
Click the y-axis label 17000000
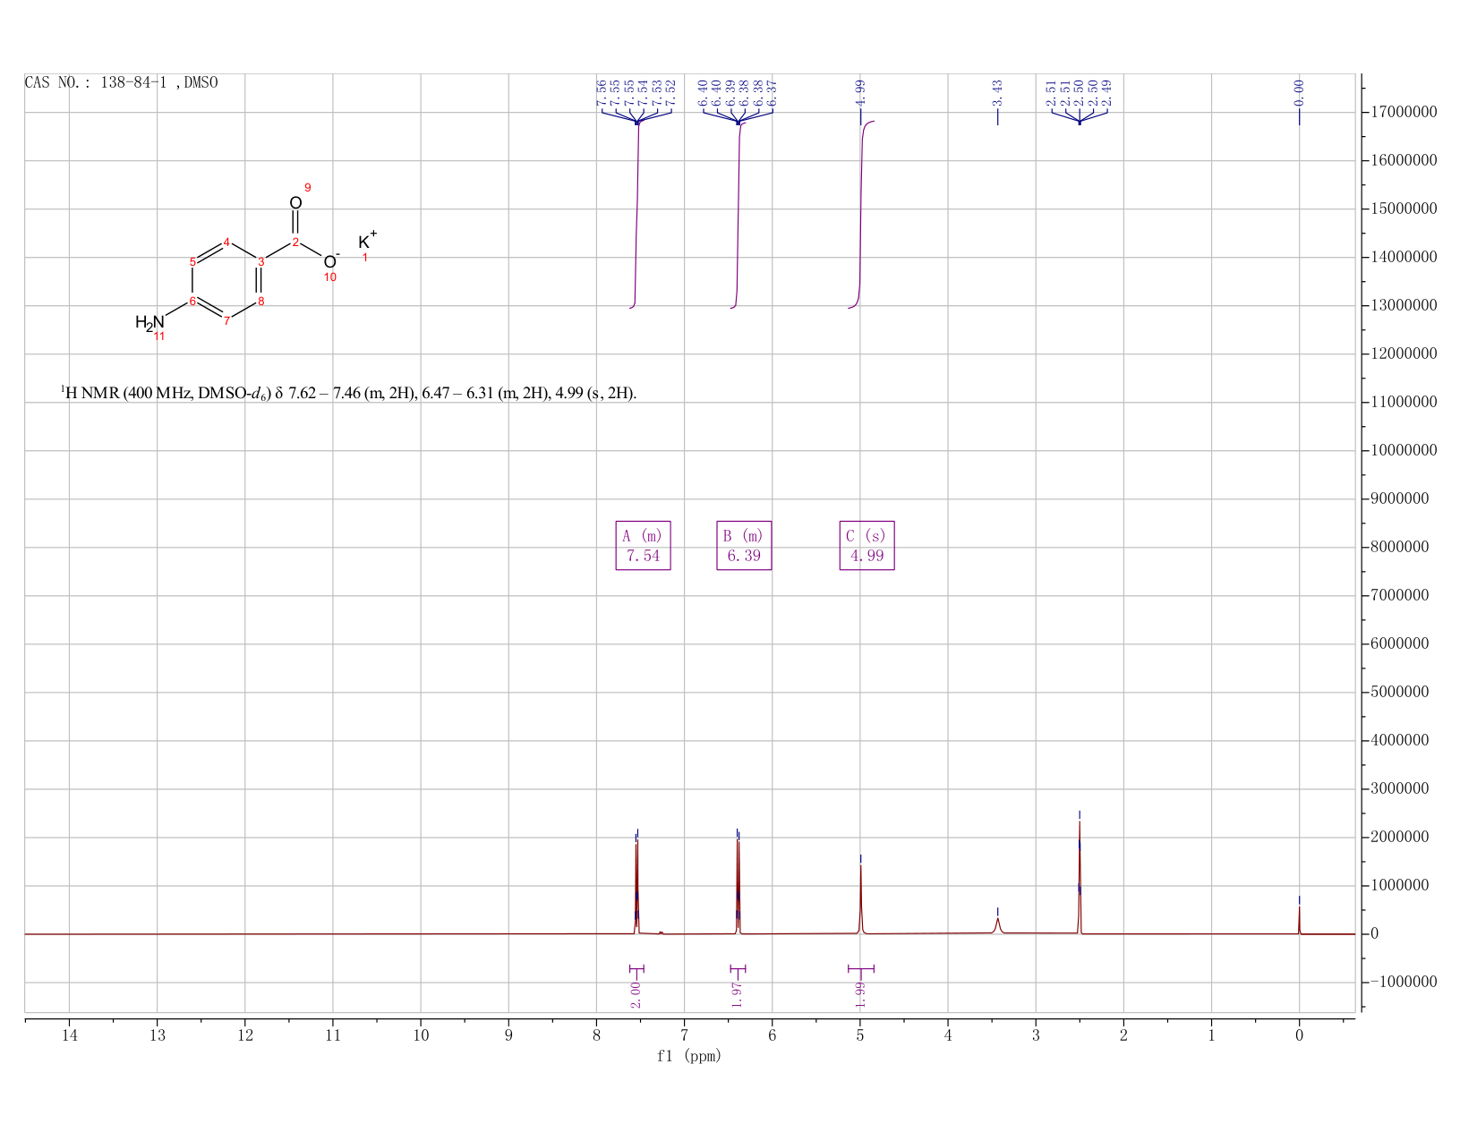pyautogui.click(x=1404, y=113)
